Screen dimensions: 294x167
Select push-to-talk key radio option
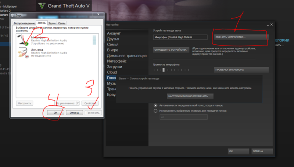click(155, 111)
